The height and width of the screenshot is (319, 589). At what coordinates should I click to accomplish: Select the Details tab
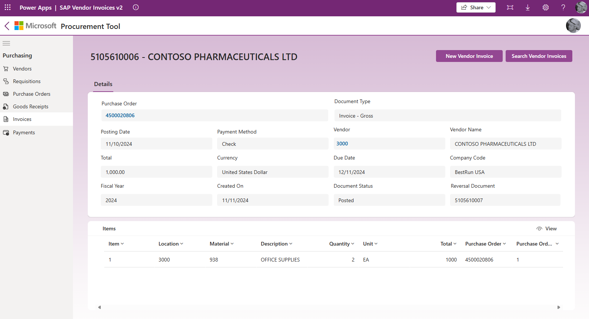pos(103,84)
